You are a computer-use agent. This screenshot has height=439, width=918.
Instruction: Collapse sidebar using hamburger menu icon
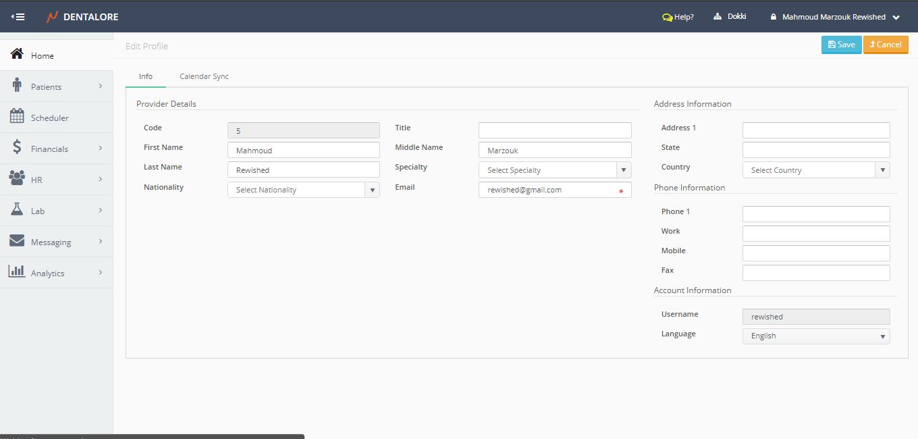click(18, 17)
